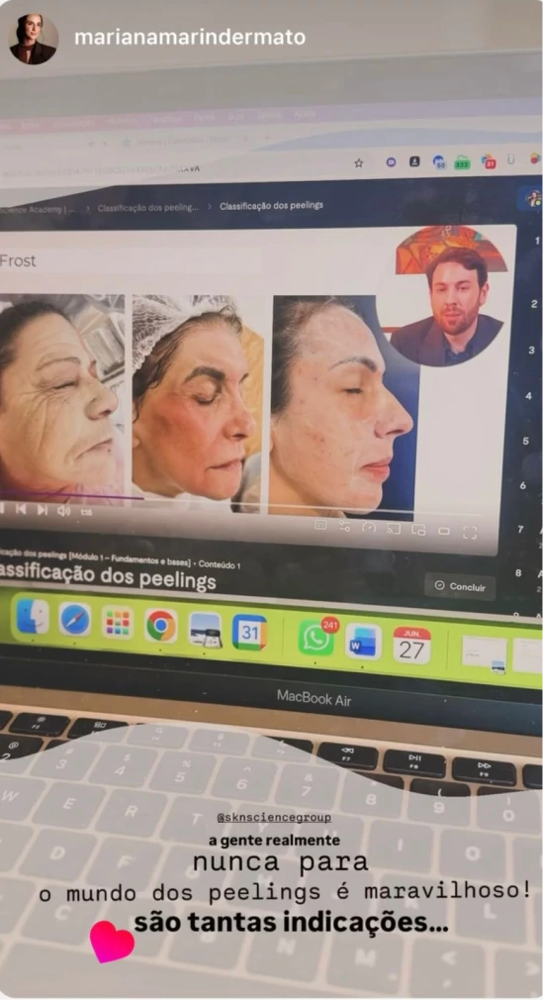The width and height of the screenshot is (543, 1000).
Task: Cast the video to another device
Action: (x=394, y=529)
